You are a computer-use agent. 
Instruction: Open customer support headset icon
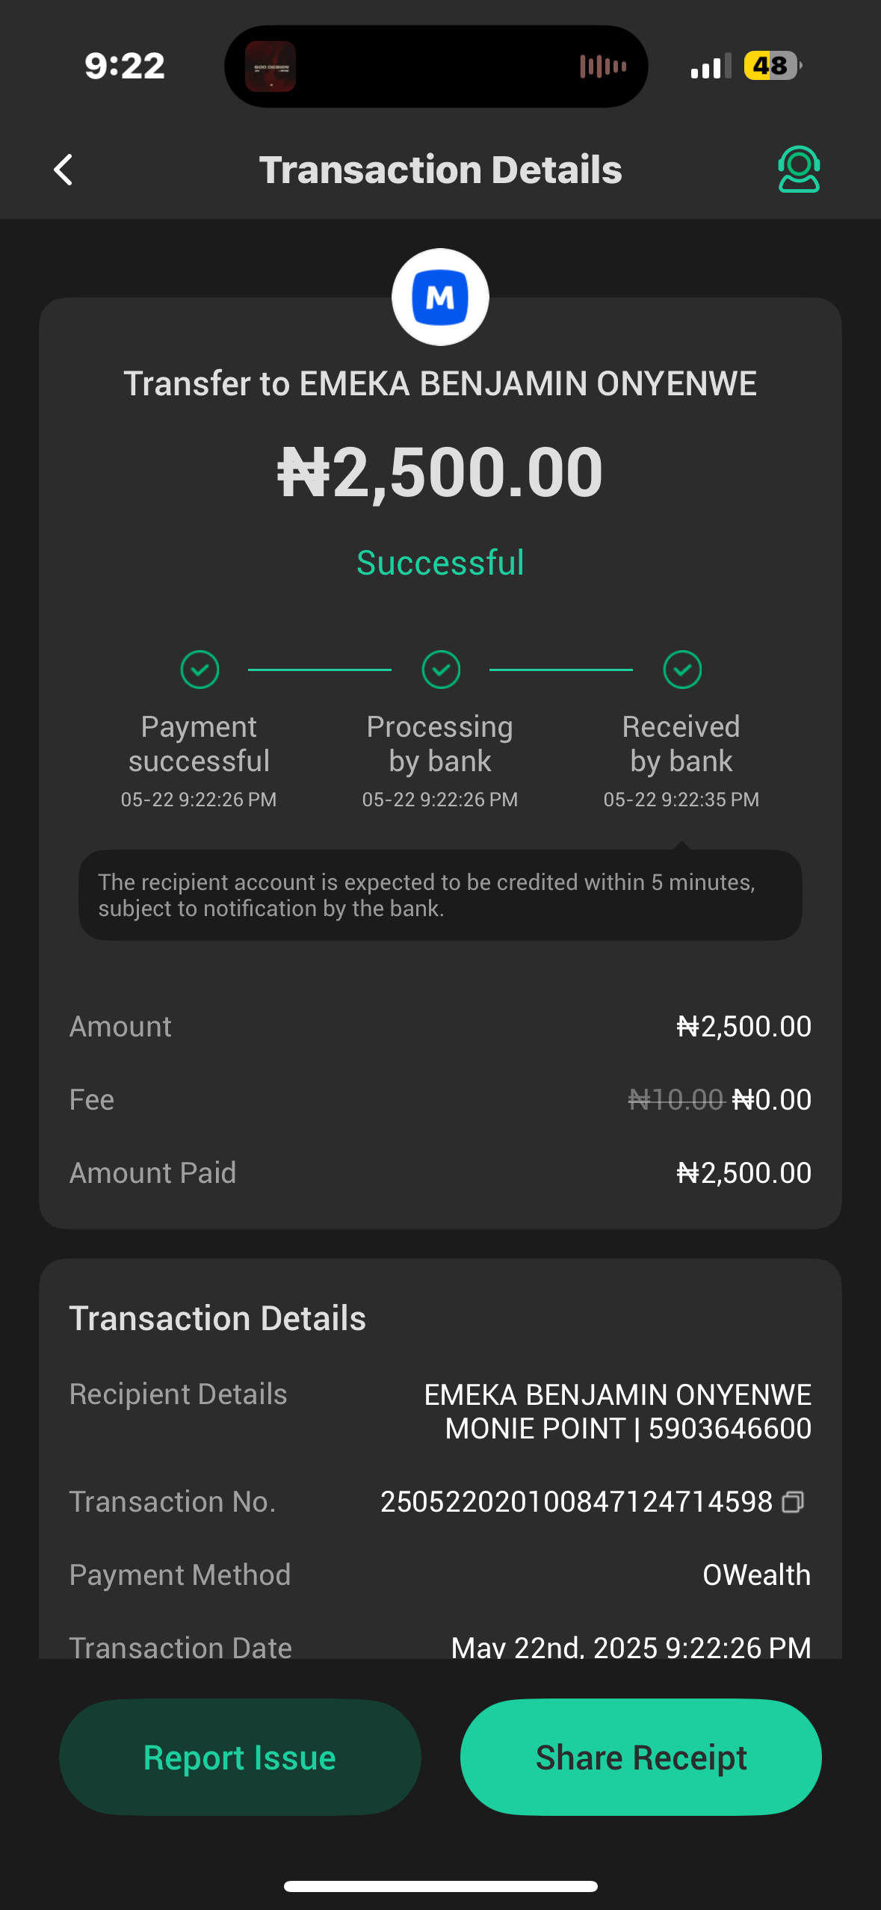pos(798,170)
